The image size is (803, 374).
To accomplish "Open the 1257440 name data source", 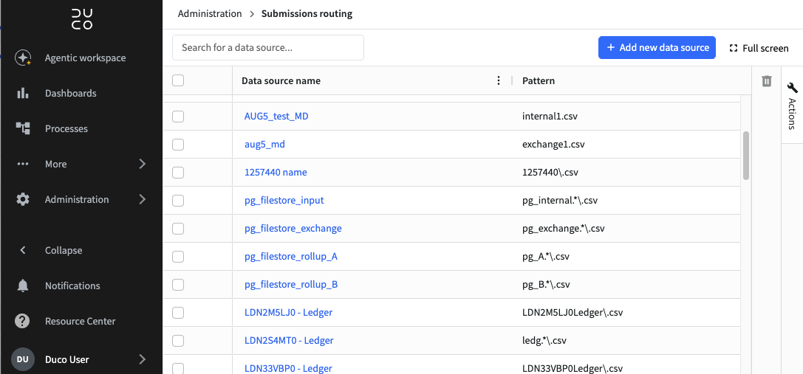I will coord(276,173).
